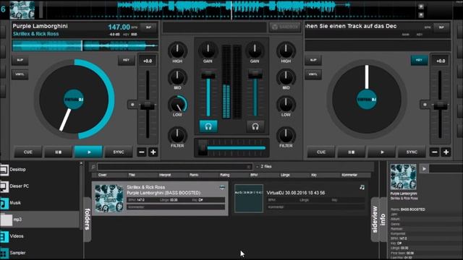Sort by the Titel column

132,175
